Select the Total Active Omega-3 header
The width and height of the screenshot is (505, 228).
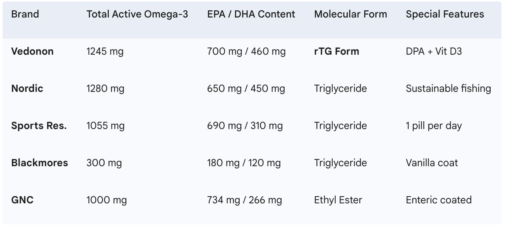click(137, 14)
